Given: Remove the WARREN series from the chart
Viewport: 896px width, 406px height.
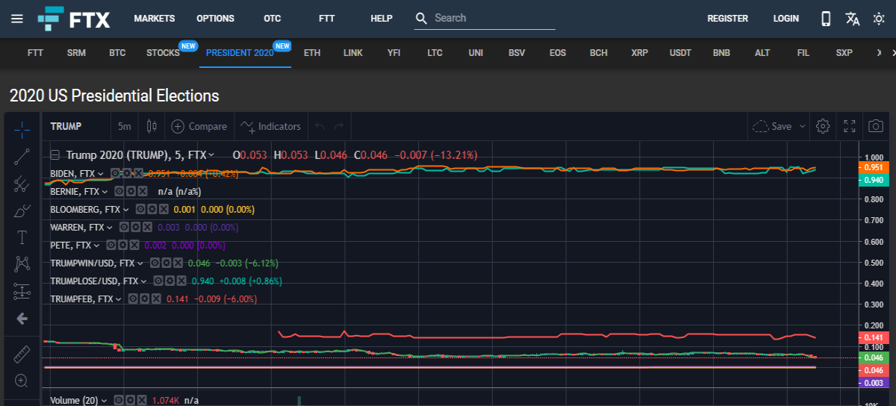Looking at the screenshot, I should pyautogui.click(x=147, y=227).
